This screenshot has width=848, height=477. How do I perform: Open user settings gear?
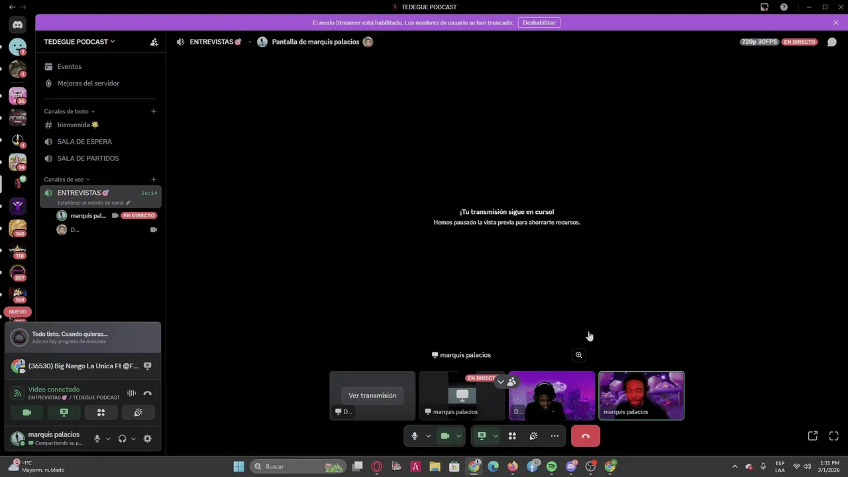pyautogui.click(x=148, y=439)
